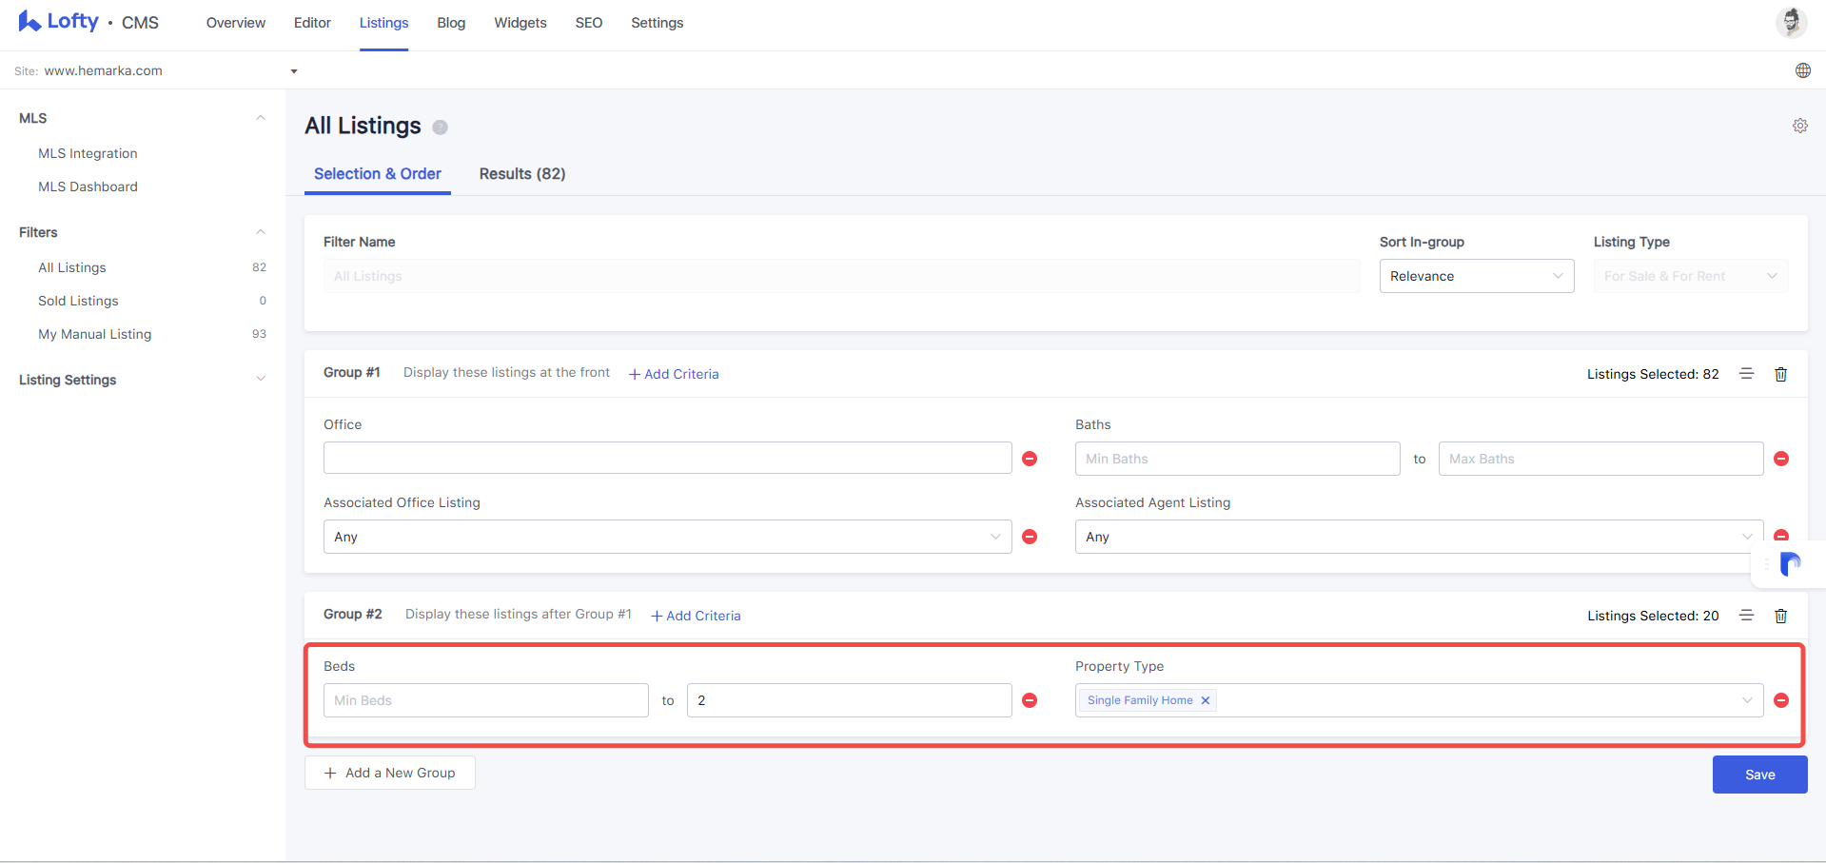This screenshot has height=863, width=1826.
Task: Open the floating Lofty assistant widget
Action: 1790,564
